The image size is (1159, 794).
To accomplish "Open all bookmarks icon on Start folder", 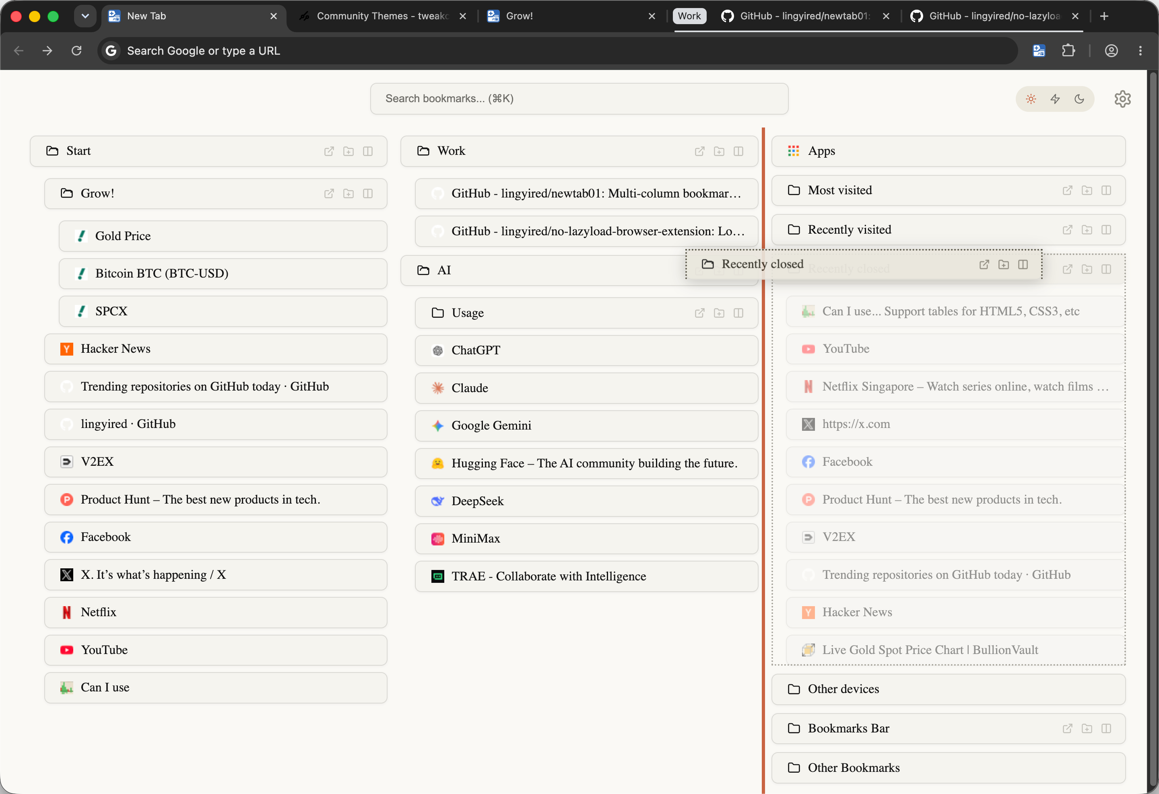I will click(x=329, y=151).
